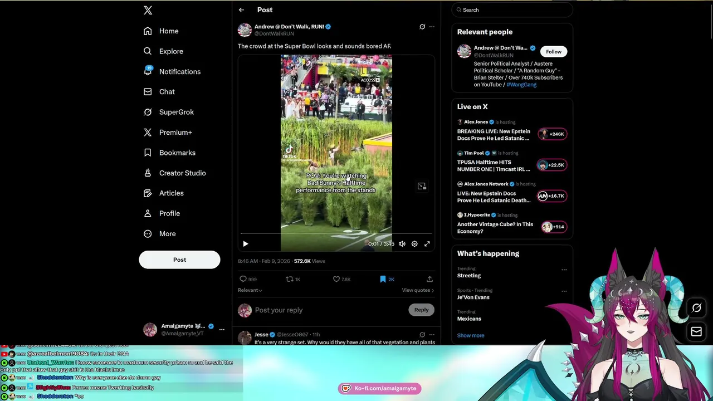The image size is (713, 401).
Task: Open options for the Je'Von Evans trend
Action: pos(564,291)
